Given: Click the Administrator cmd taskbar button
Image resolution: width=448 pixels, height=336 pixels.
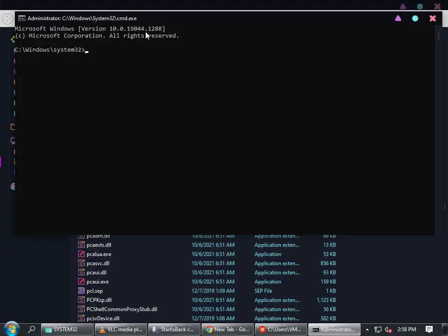Looking at the screenshot, I should [x=334, y=329].
